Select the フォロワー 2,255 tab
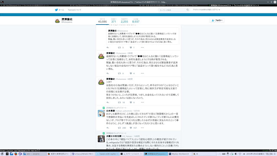The image size is (277, 156). (124, 21)
